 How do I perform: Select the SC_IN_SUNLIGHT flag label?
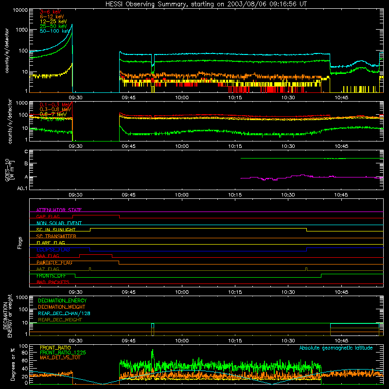tap(56, 230)
